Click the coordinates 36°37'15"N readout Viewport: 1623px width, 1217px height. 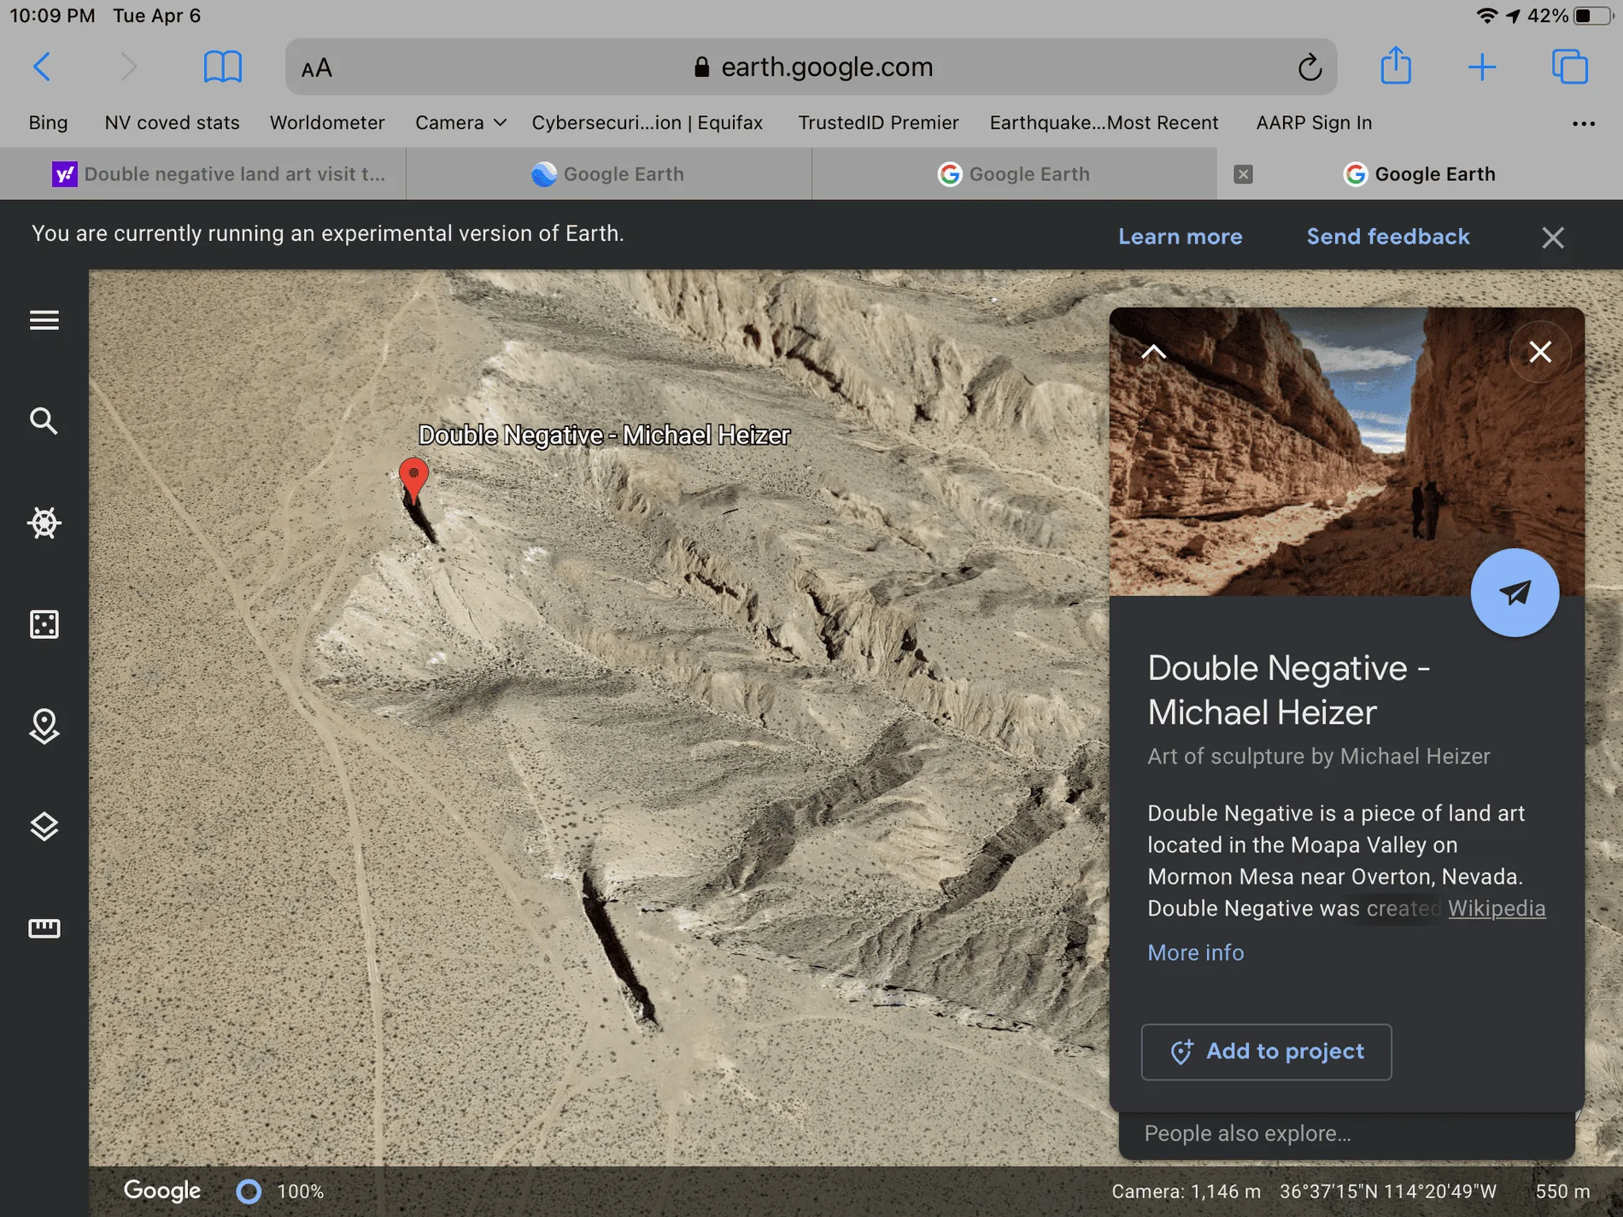click(x=1388, y=1191)
